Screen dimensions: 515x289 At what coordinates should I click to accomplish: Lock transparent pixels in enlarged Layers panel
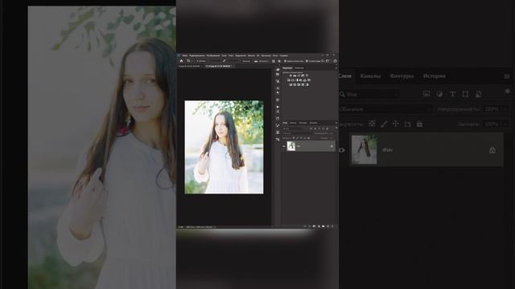[372, 124]
